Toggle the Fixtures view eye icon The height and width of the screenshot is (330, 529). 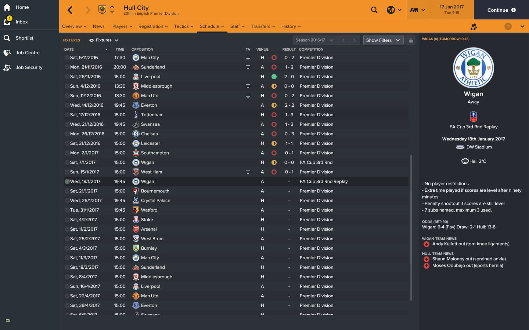[x=91, y=40]
